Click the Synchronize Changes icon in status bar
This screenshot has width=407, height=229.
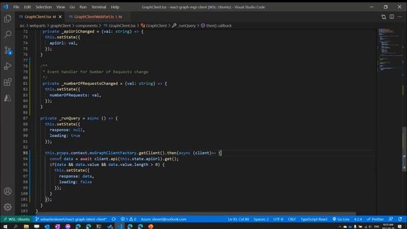click(x=114, y=219)
